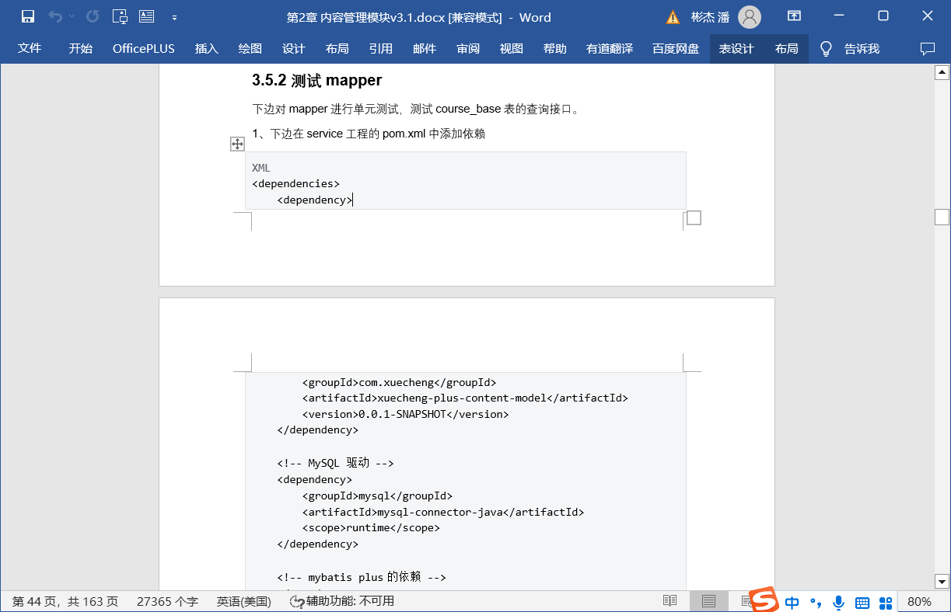Click the vertical scrollbar thumb
Viewport: 951px width, 612px height.
point(942,217)
